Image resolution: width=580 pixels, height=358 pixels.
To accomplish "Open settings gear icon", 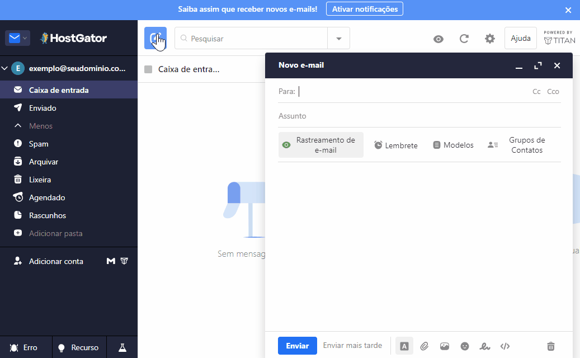I will 490,39.
